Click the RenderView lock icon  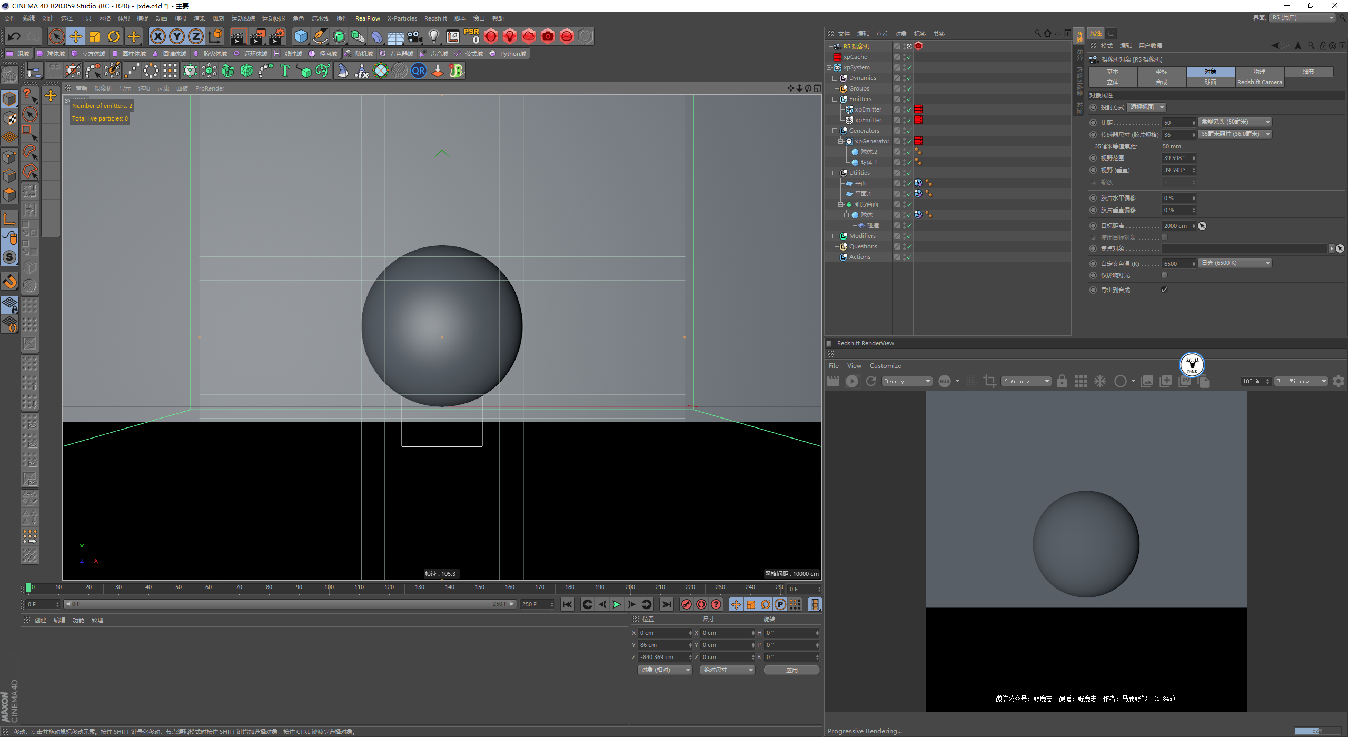(x=1062, y=381)
